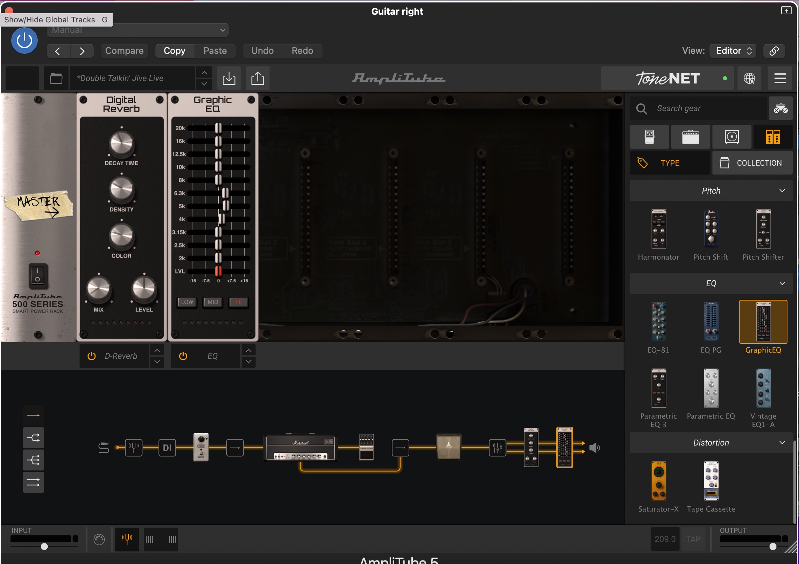Click the INPUT level slider handle

pyautogui.click(x=44, y=547)
